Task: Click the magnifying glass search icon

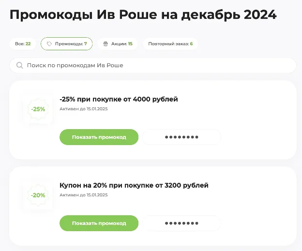Action: (19, 65)
